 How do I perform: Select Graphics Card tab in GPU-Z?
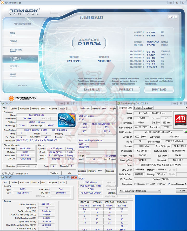[x=125, y=108]
